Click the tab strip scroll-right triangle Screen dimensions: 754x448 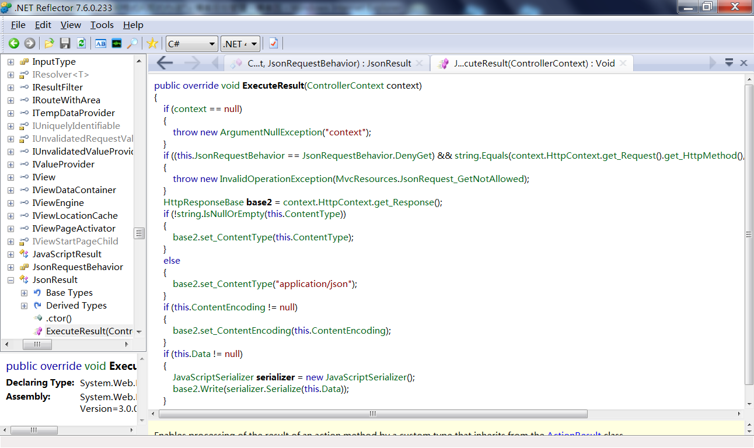tap(713, 63)
